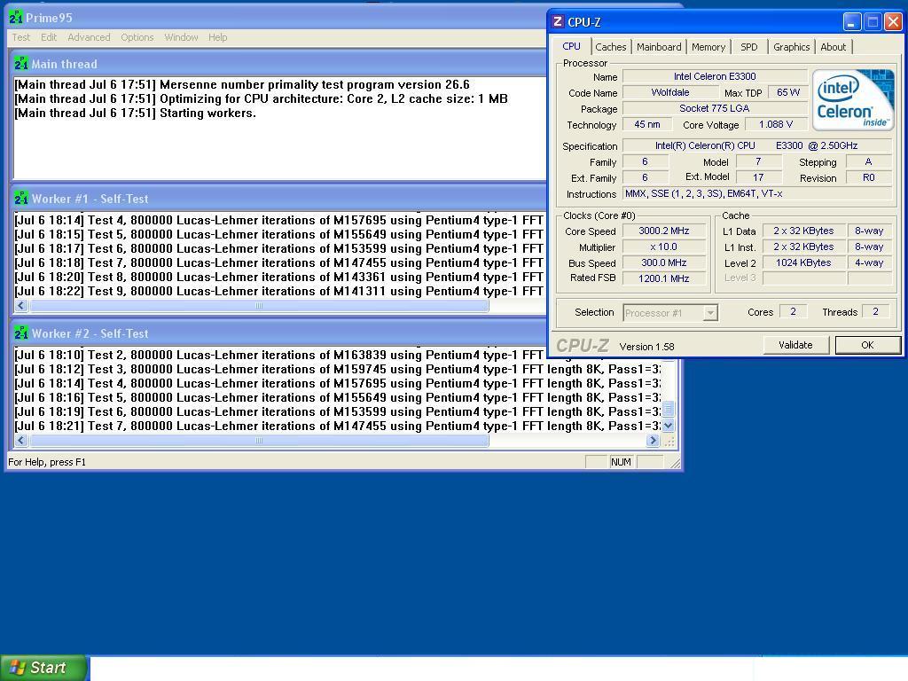Click the Package value Socket 775 LGA
908x681 pixels.
point(715,108)
